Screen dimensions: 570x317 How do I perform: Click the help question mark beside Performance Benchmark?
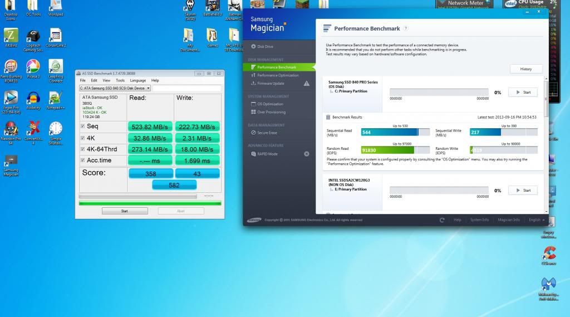pos(406,28)
